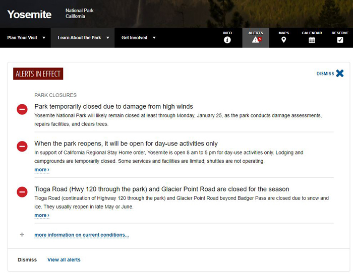
Task: Click Dismiss at the bottom of alerts
Action: [27, 260]
